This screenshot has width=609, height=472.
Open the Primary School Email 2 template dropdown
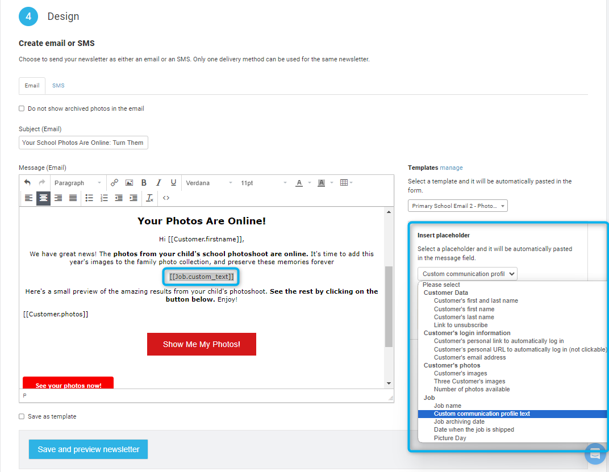457,206
